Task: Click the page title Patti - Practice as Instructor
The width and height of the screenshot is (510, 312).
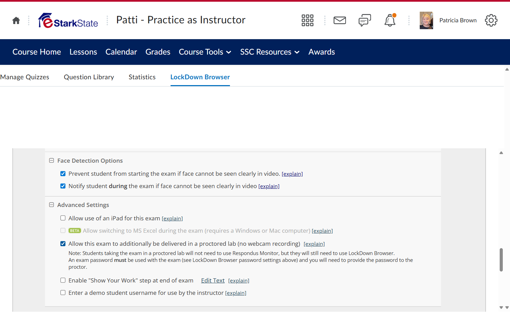Action: (181, 20)
